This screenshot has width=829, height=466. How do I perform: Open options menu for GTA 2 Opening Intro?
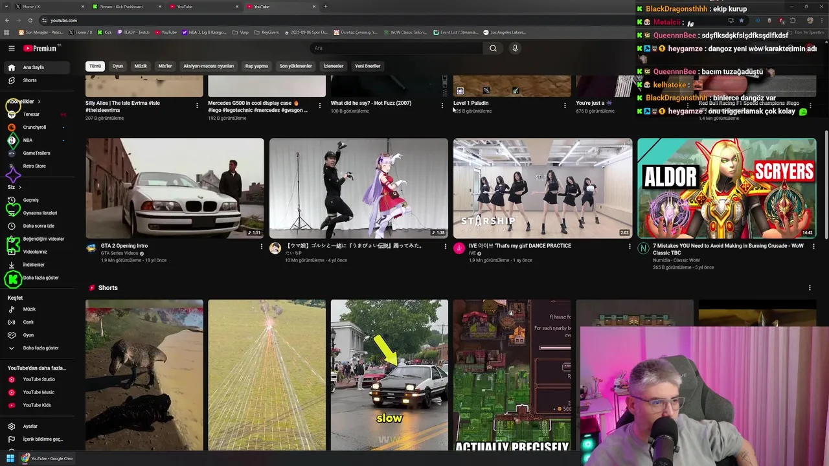pos(262,247)
